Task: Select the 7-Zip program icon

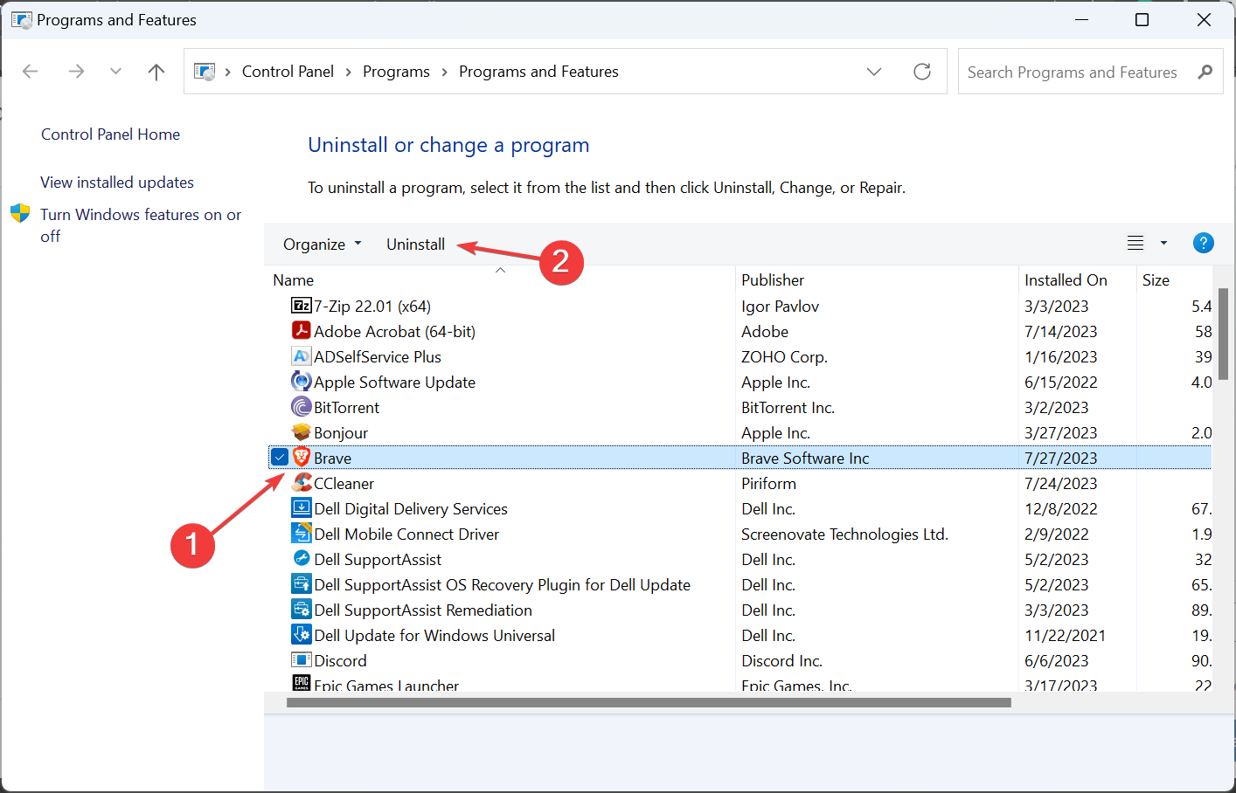Action: click(x=302, y=306)
